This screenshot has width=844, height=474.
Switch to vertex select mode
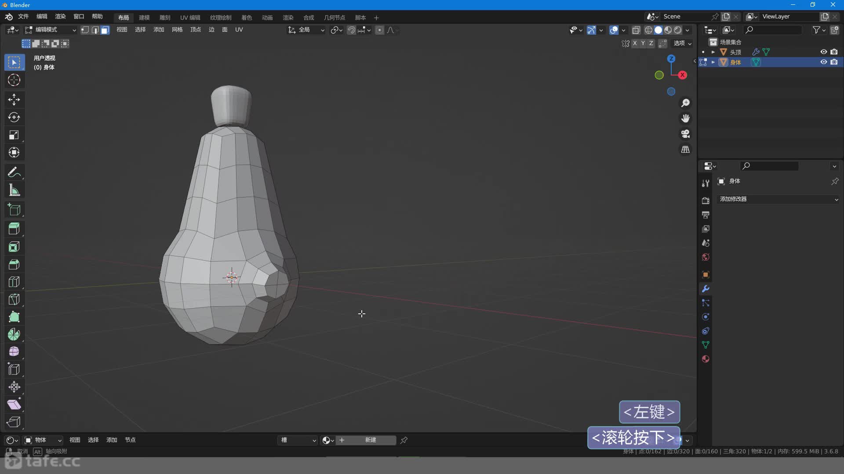click(x=85, y=30)
